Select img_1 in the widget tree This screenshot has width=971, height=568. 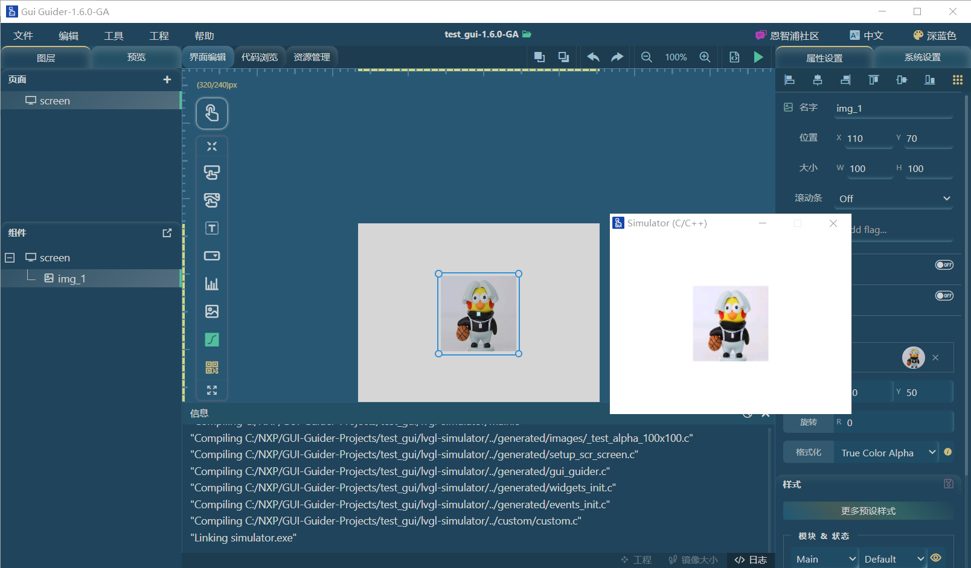tap(91, 278)
